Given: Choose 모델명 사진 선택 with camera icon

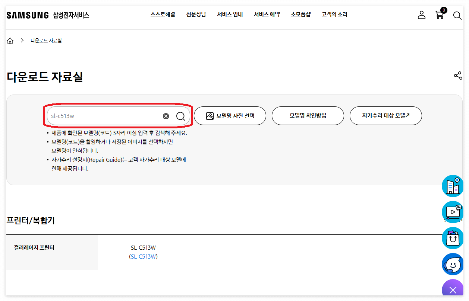Looking at the screenshot, I should (230, 116).
